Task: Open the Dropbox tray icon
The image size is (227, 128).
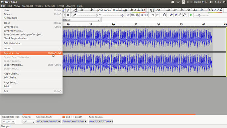Action: pos(172,2)
